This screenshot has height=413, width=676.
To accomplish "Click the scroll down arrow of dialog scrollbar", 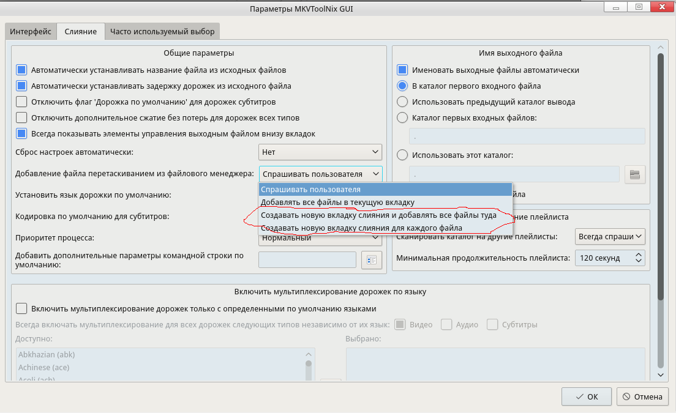I will 661,375.
